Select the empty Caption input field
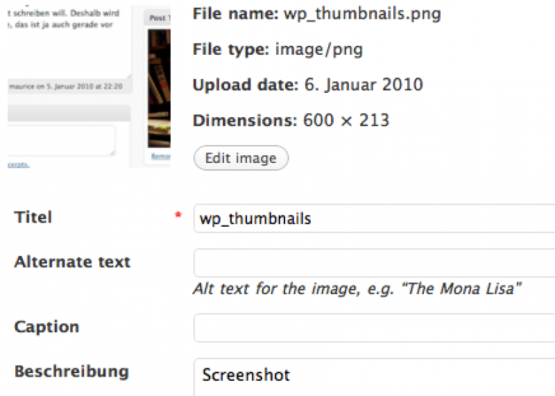 click(374, 328)
